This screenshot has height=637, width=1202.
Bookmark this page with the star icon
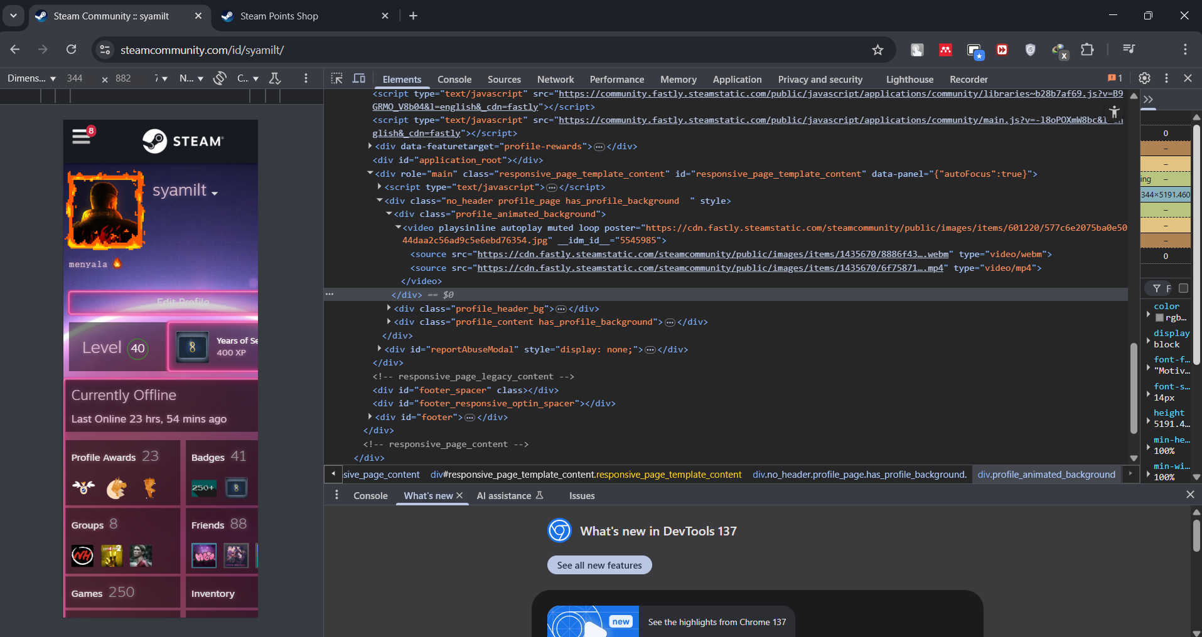pyautogui.click(x=877, y=50)
